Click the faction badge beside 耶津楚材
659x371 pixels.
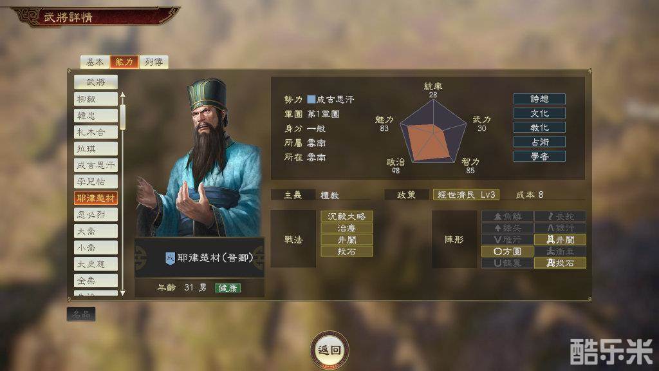(x=170, y=258)
